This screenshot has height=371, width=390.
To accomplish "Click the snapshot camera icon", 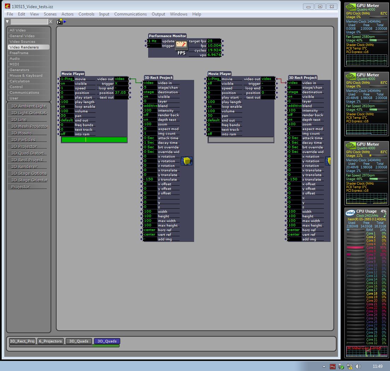I will 60,22.
